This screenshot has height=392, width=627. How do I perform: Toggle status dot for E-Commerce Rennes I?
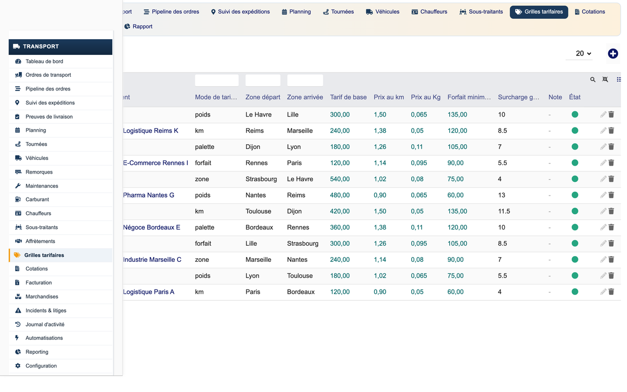[x=575, y=163]
